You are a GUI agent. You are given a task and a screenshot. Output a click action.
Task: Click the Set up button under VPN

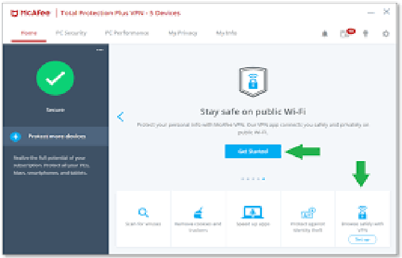(x=362, y=239)
